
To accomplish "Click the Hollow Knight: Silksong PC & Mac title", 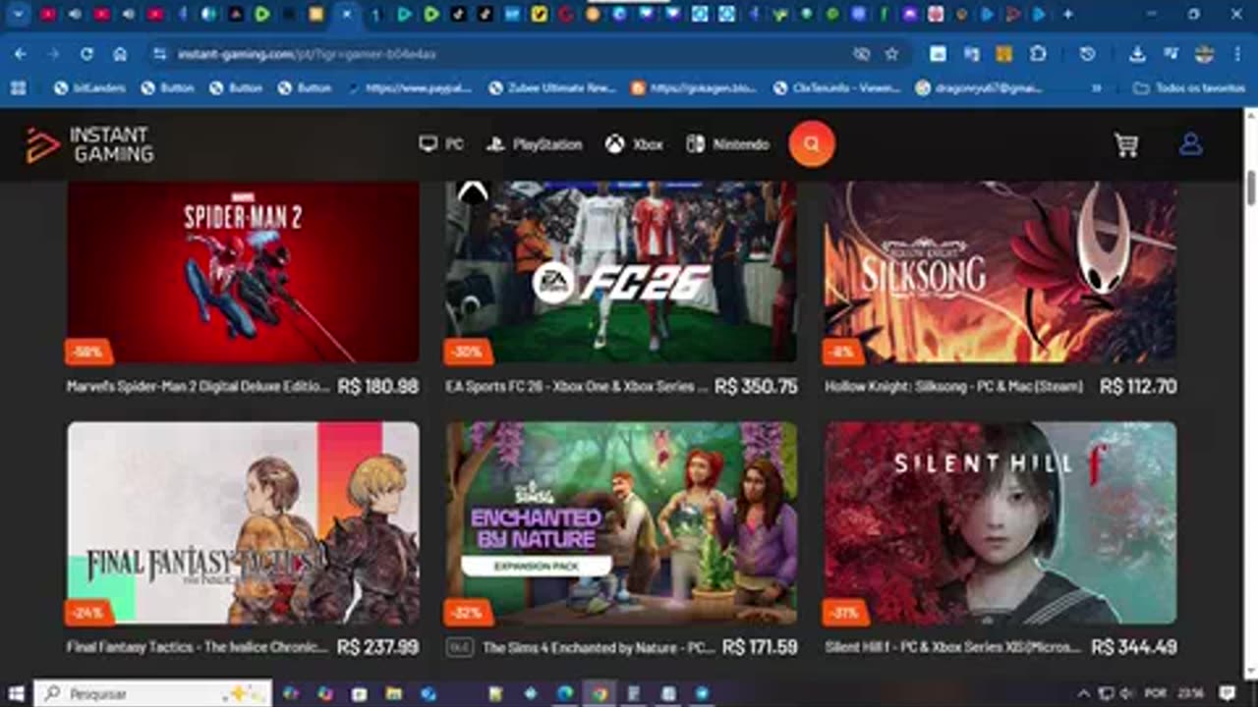I will pyautogui.click(x=953, y=387).
